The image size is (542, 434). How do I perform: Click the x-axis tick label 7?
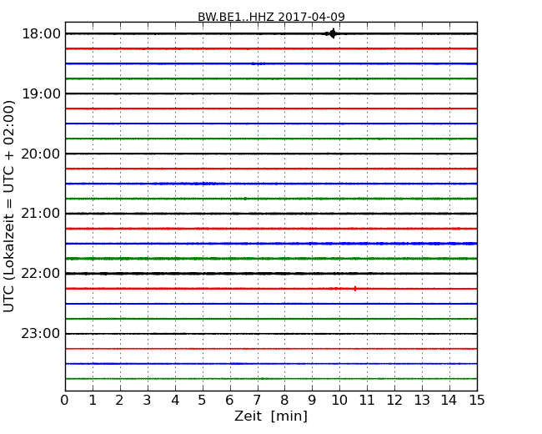coord(257,401)
